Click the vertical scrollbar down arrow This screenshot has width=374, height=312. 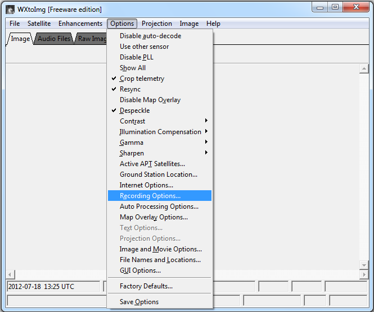(364, 265)
